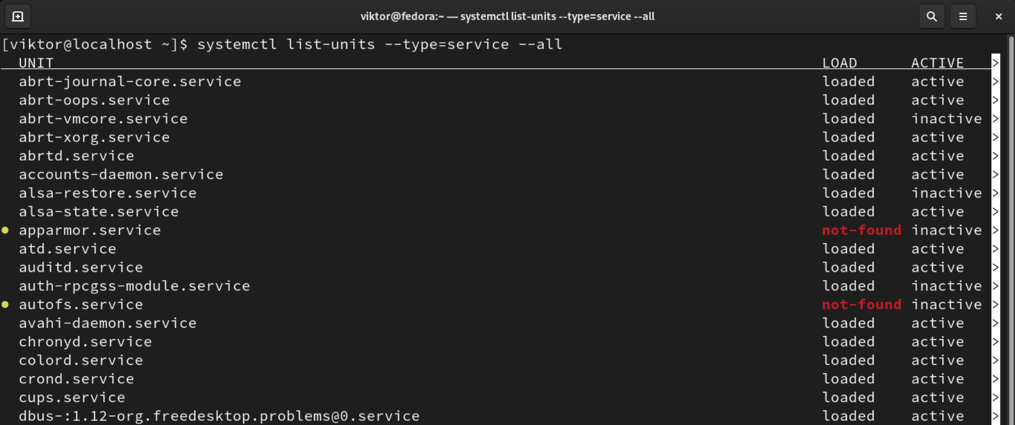Click the search magnifier icon

[931, 17]
